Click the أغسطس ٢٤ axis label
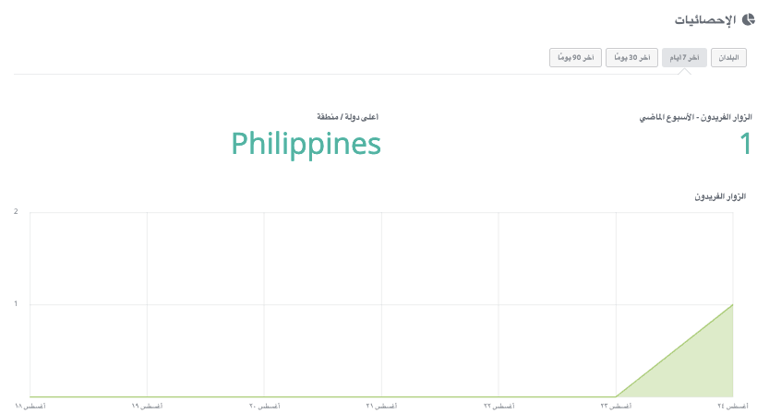769x413 pixels. pyautogui.click(x=733, y=407)
